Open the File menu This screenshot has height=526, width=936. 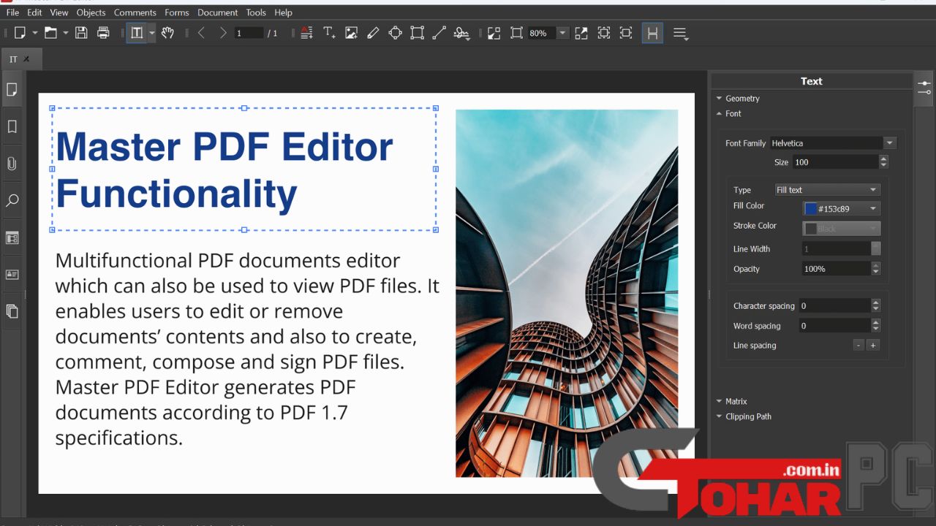point(12,12)
